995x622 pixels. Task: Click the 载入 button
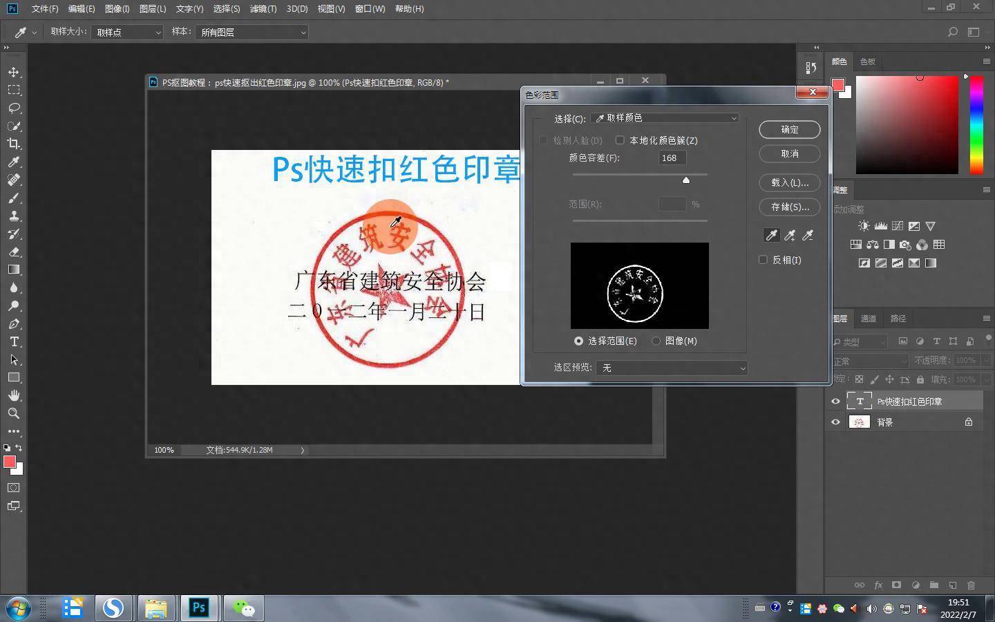(x=788, y=182)
